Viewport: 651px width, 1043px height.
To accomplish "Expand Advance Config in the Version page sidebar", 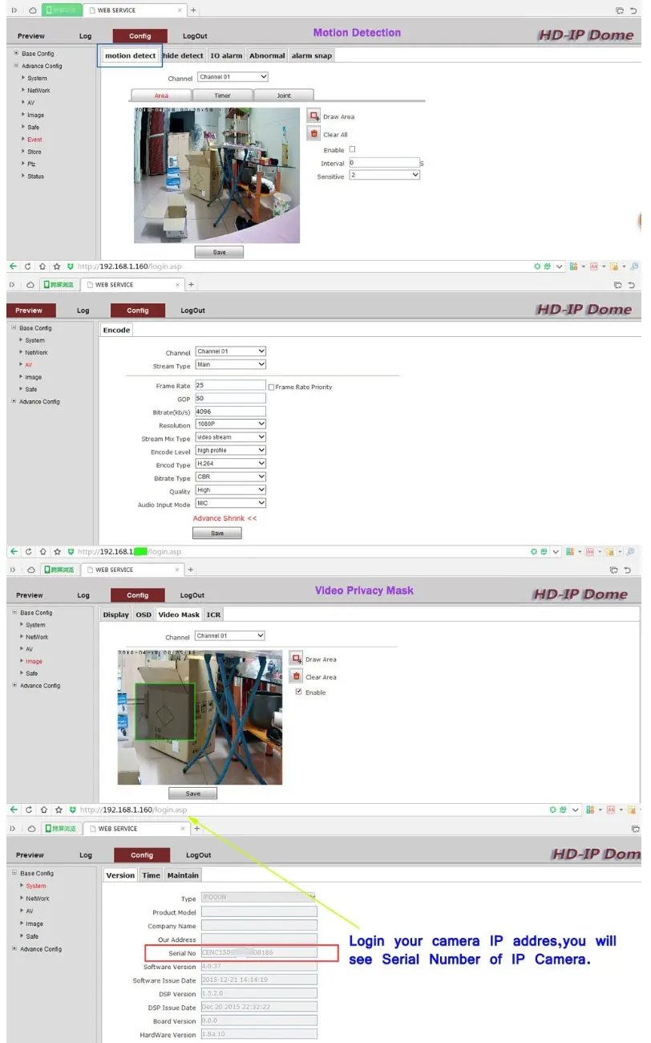I will tap(14, 948).
